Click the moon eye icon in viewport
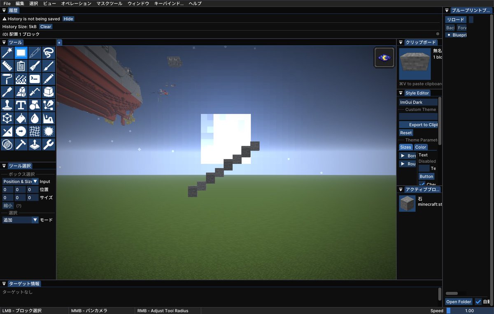Viewport: 494px width, 314px height. point(384,58)
